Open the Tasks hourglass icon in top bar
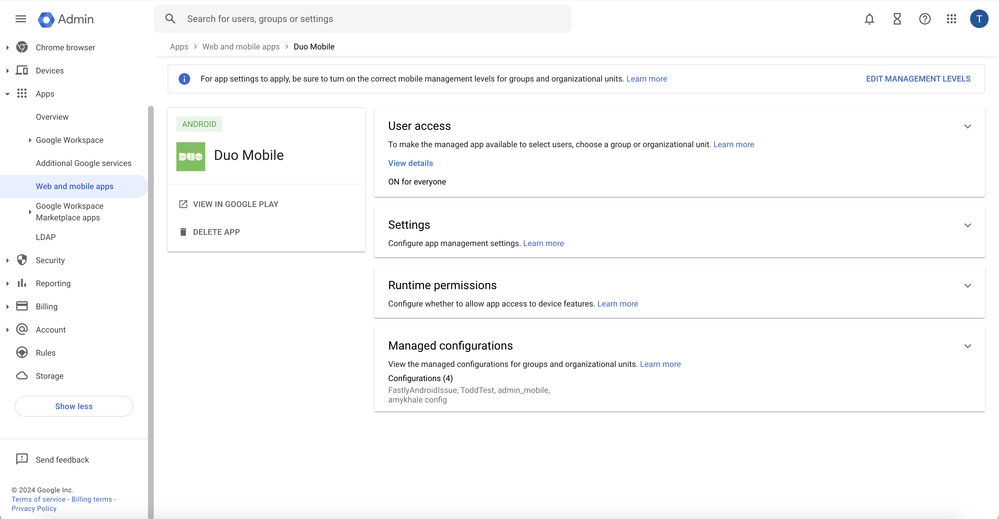Screen dimensions: 999x519 (x=897, y=19)
